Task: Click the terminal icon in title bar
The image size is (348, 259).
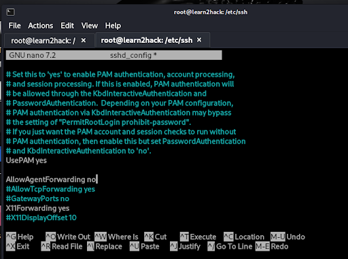Action: [10, 12]
